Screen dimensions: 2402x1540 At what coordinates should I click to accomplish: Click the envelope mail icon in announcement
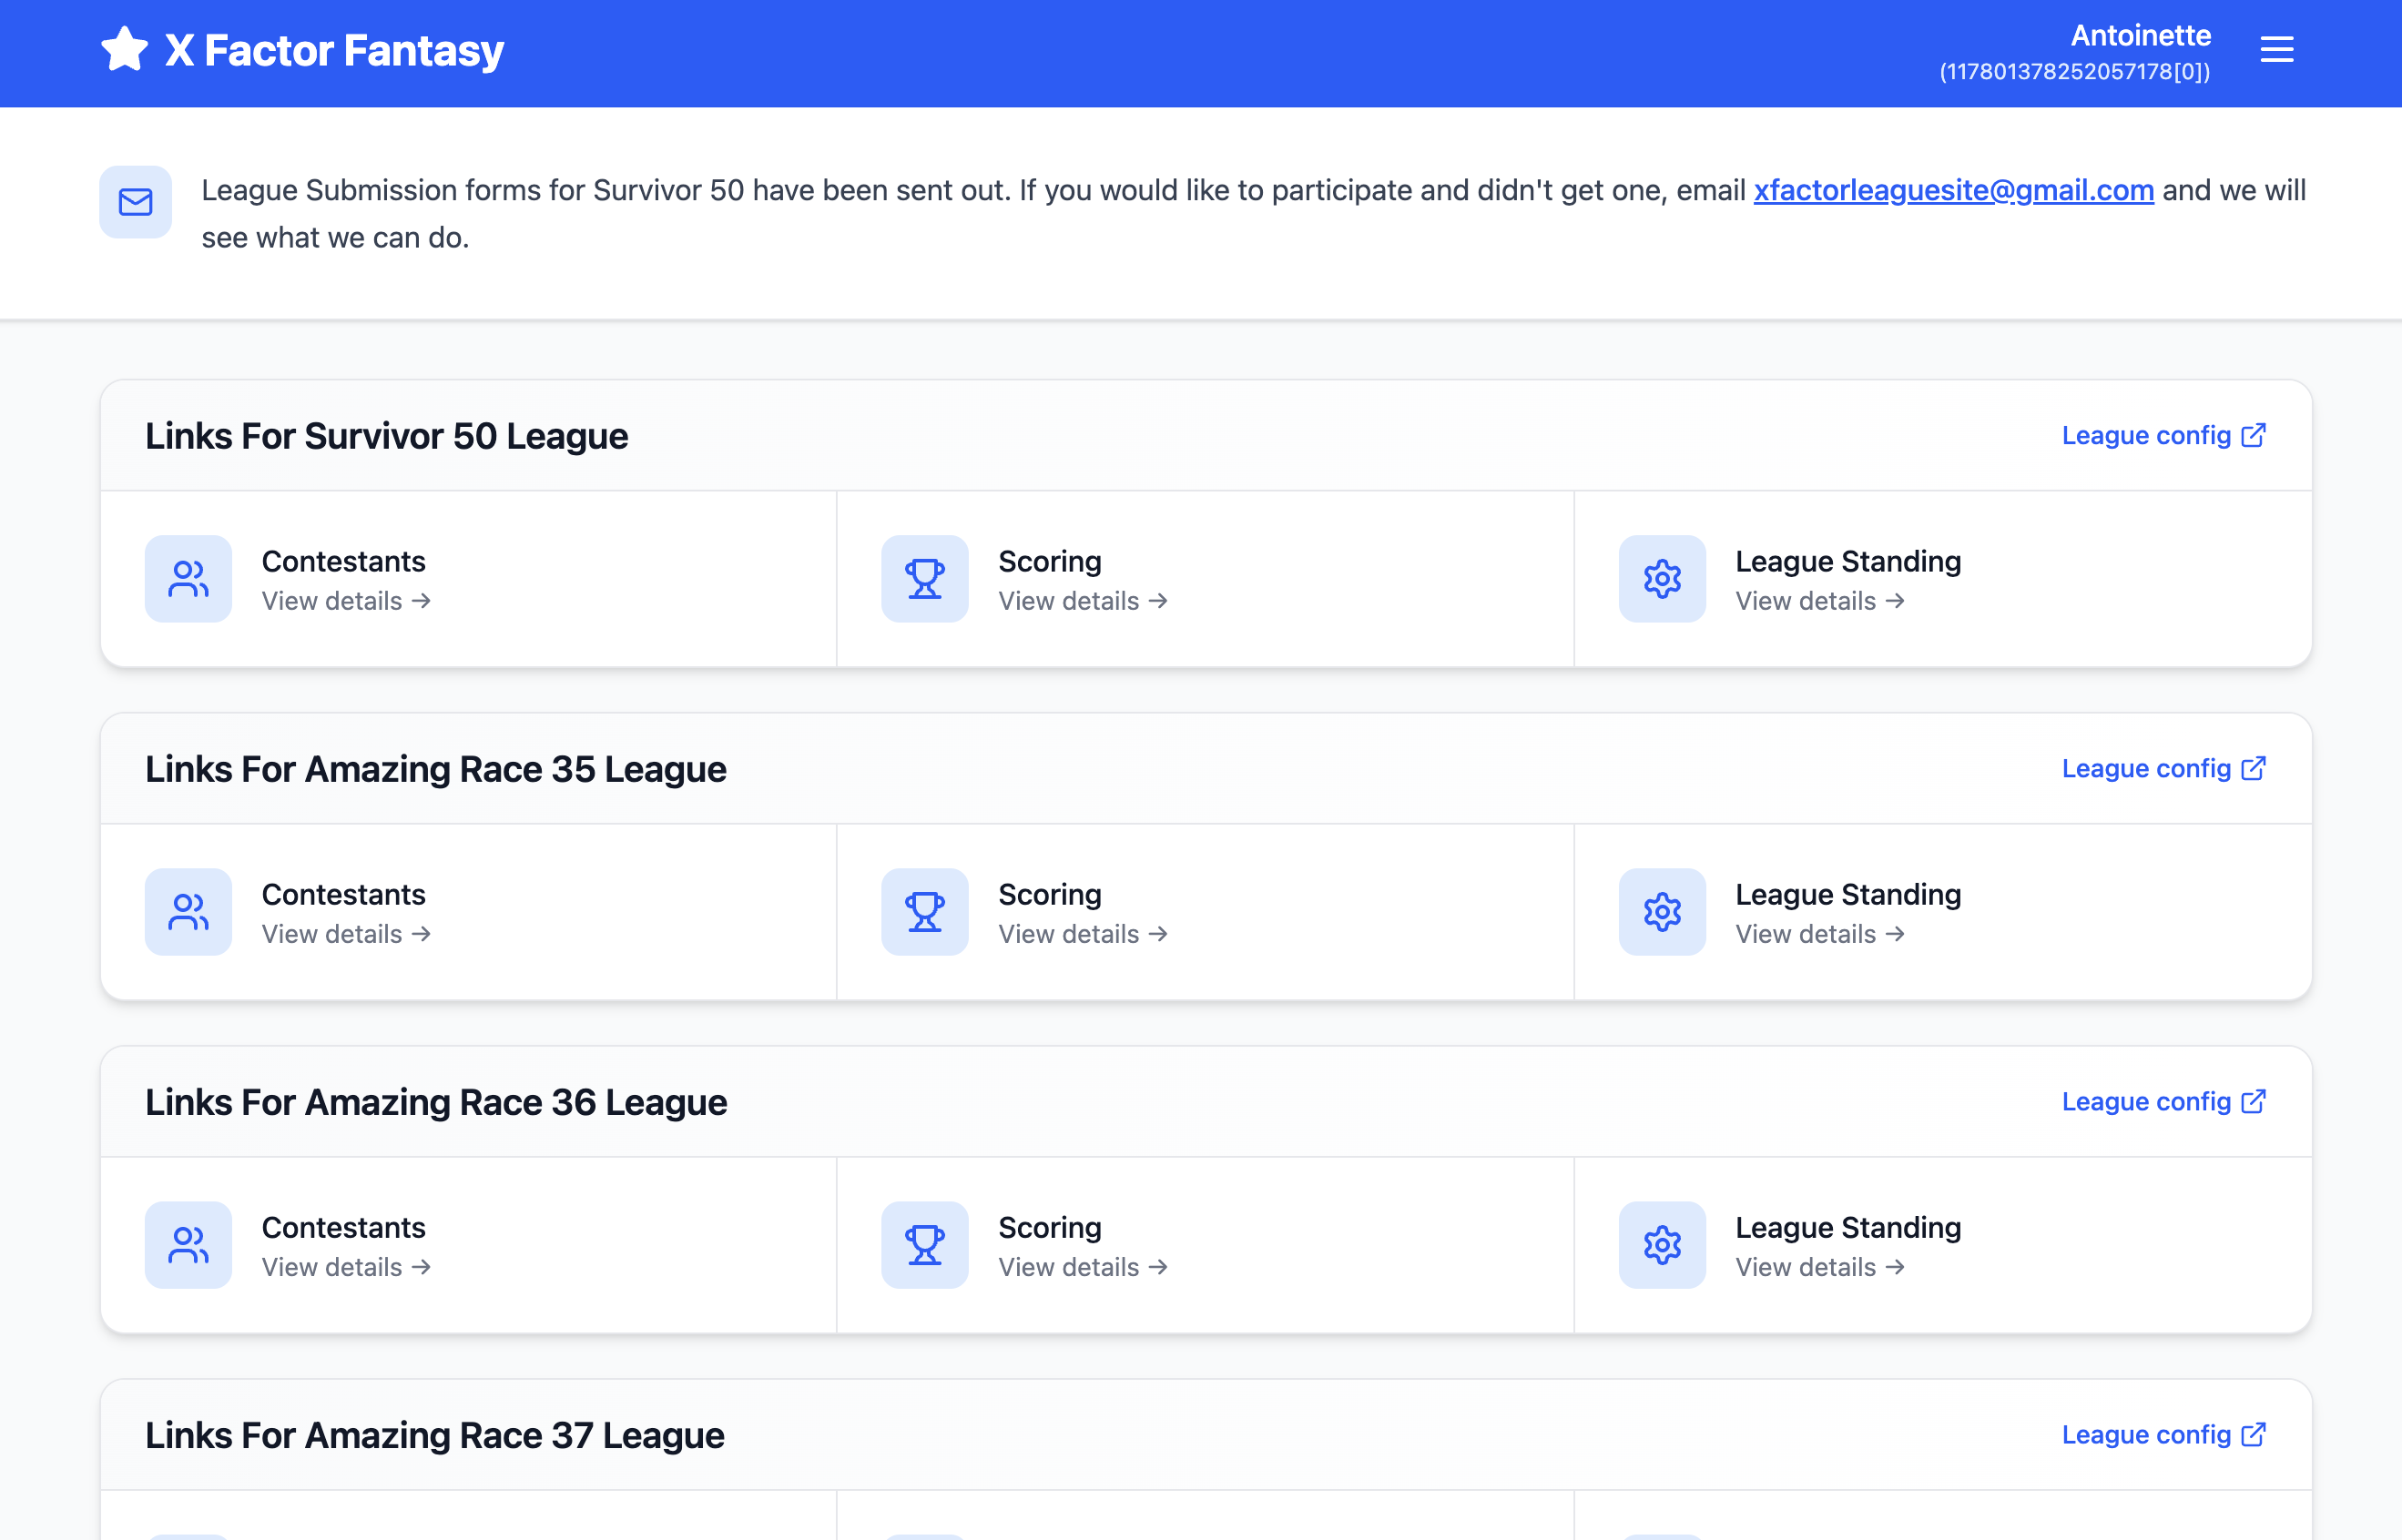(x=135, y=202)
